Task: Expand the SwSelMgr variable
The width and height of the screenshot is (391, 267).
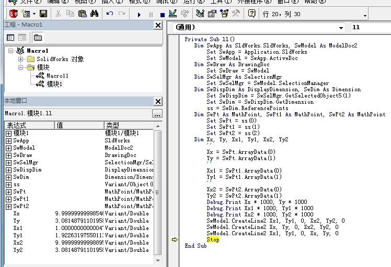Action: pyautogui.click(x=8, y=163)
